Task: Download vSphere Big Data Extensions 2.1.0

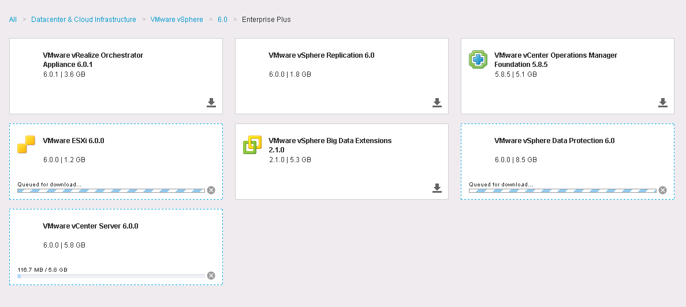Action: point(437,188)
